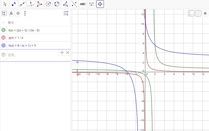Select the Polygon tool
This screenshot has height=131, width=209.
[39, 4]
